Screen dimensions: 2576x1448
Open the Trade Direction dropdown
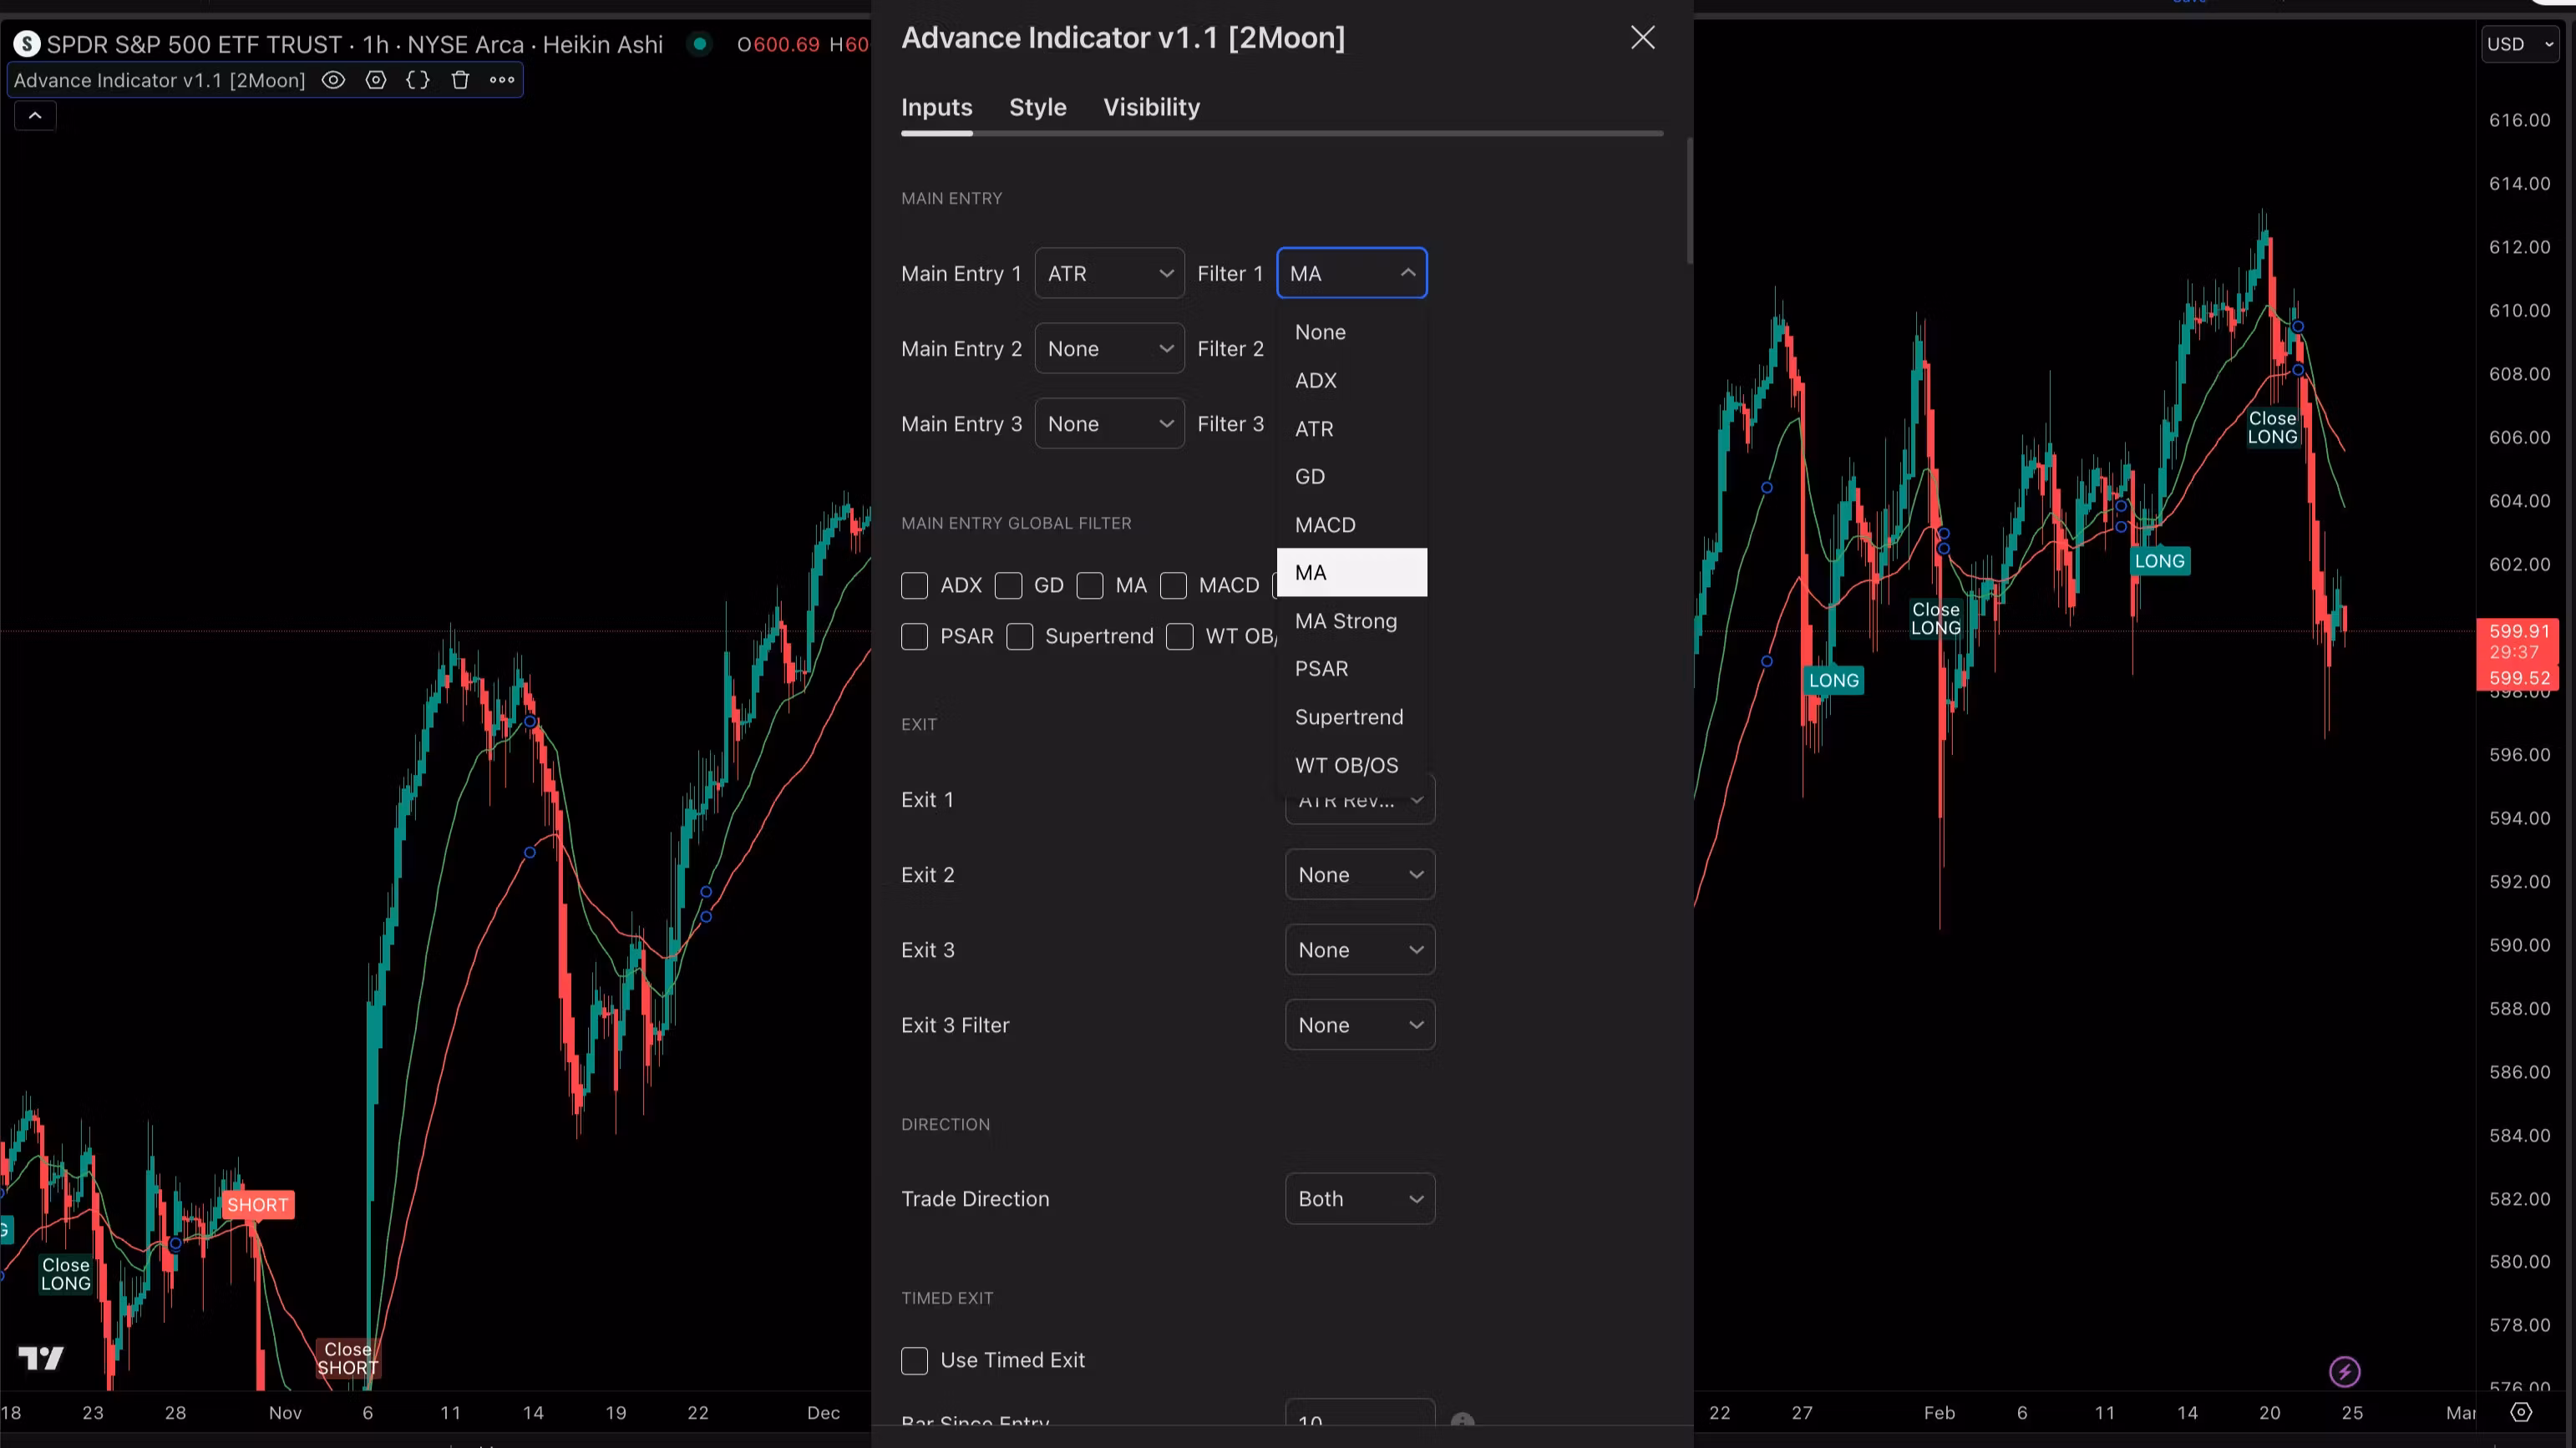coord(1359,1198)
